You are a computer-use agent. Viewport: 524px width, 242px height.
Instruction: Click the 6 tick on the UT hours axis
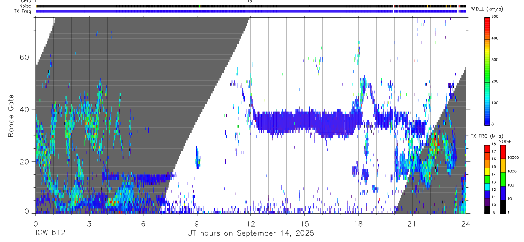(x=143, y=224)
